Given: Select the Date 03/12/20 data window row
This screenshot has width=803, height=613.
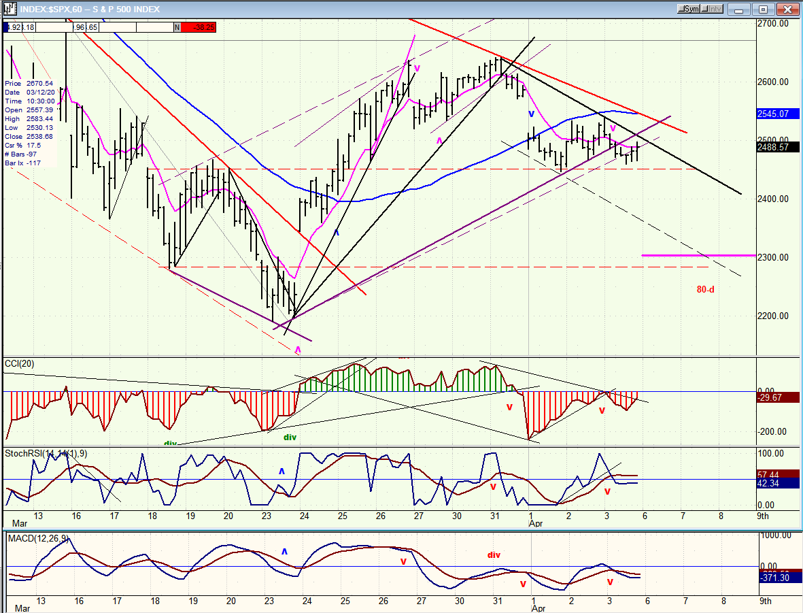Looking at the screenshot, I should 29,93.
